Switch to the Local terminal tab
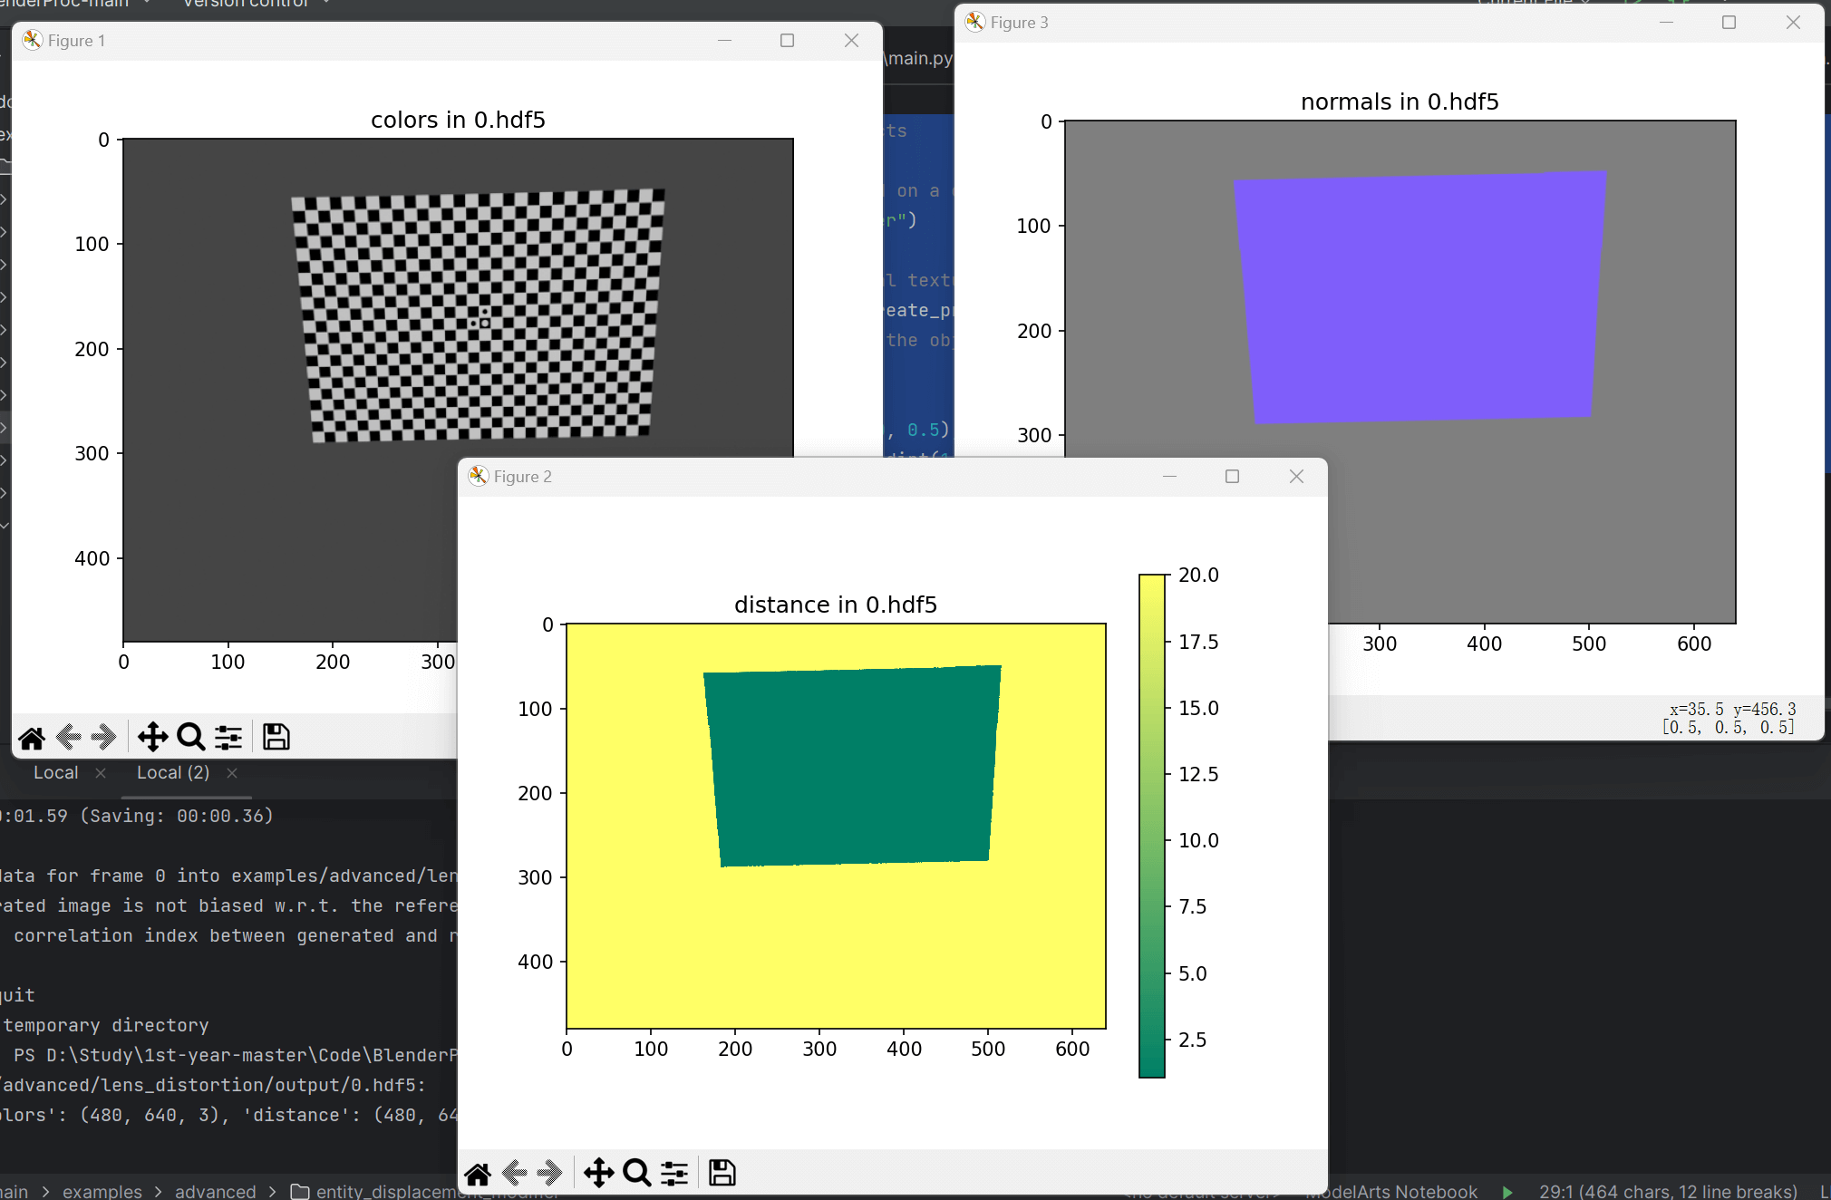The image size is (1831, 1200). tap(56, 773)
